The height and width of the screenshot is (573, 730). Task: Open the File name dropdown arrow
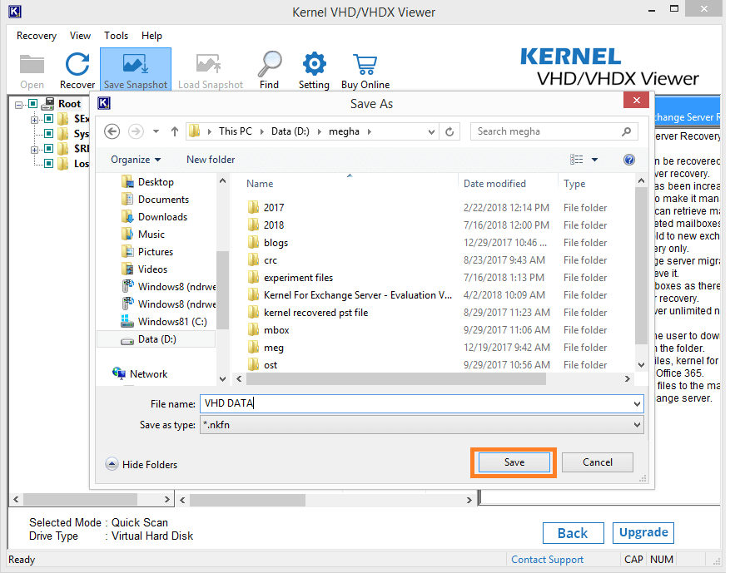pyautogui.click(x=637, y=403)
